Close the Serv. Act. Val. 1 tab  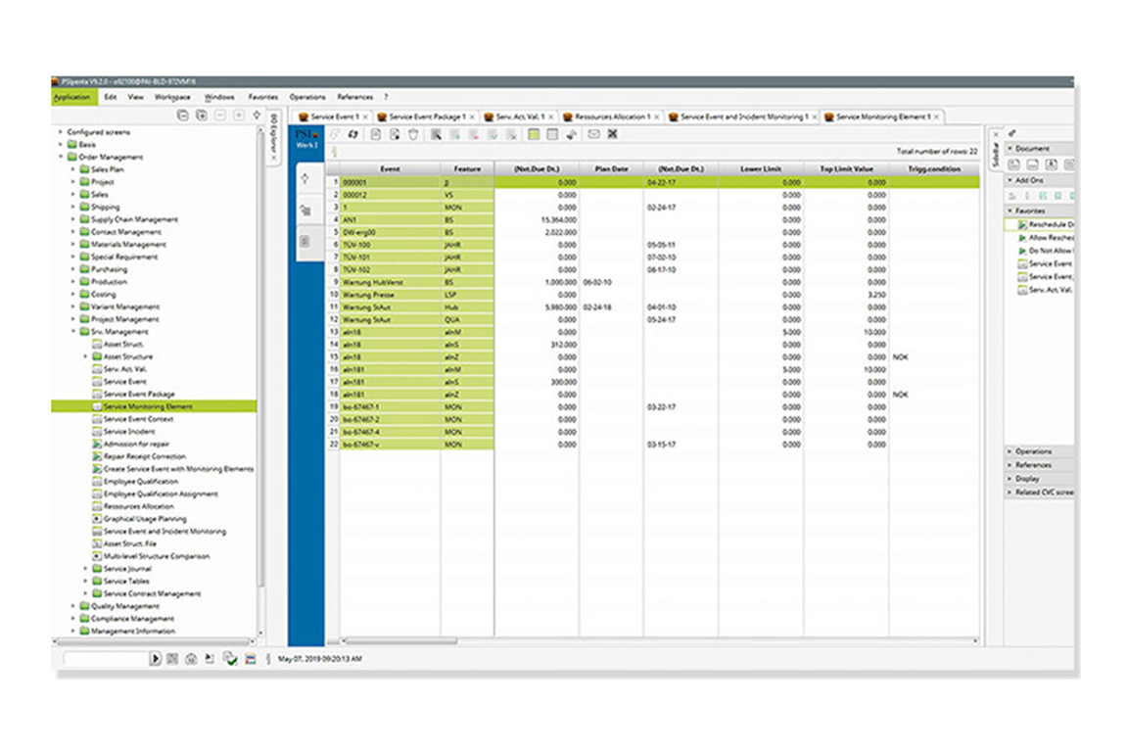[551, 117]
